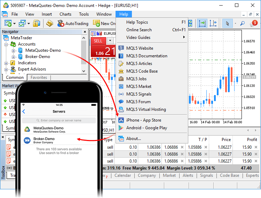
Task: Open the Company toolbox tab
Action: coord(147,175)
